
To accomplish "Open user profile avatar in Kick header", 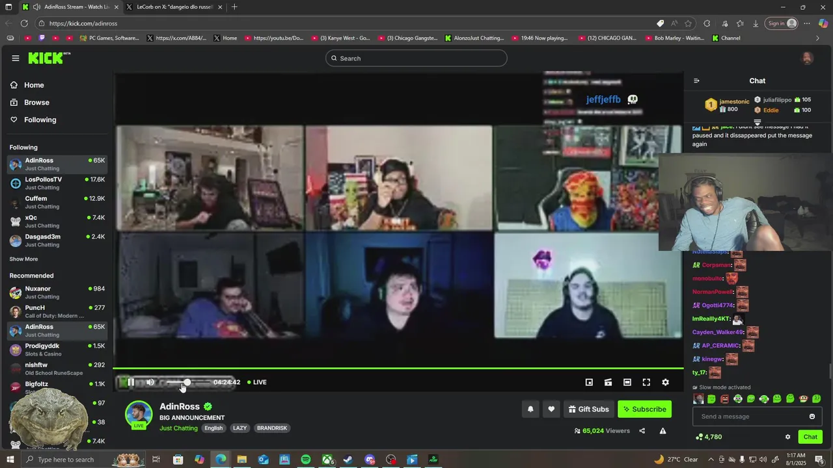I will tap(807, 58).
